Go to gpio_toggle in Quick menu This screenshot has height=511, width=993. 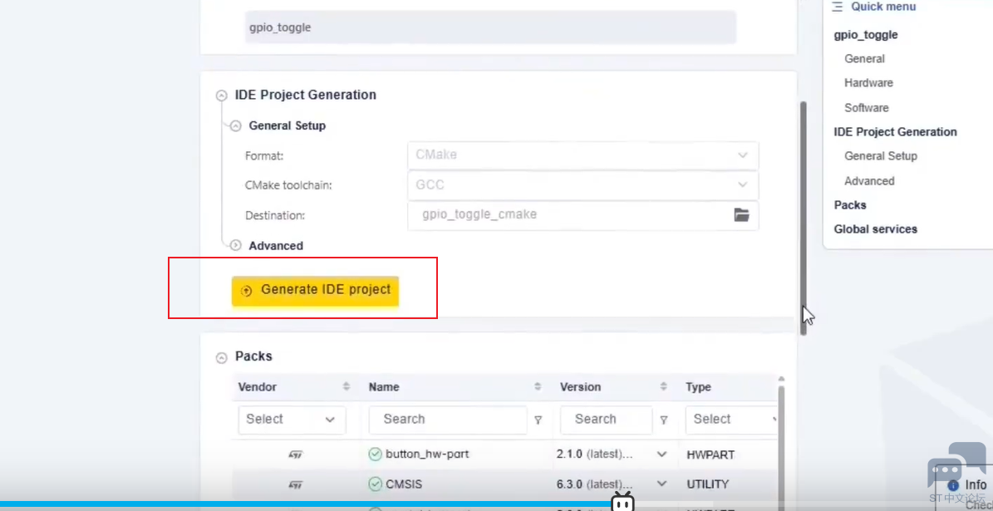[866, 35]
